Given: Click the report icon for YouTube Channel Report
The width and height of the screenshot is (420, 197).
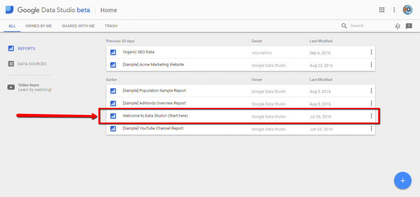Looking at the screenshot, I should click(113, 128).
